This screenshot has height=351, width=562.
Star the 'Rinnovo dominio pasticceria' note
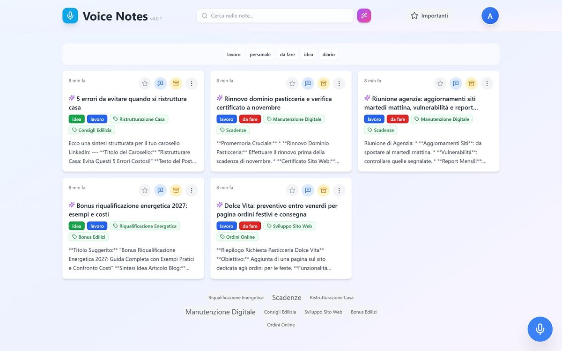coord(292,84)
